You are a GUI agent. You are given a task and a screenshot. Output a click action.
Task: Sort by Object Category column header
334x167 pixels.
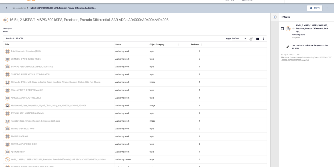[157, 44]
